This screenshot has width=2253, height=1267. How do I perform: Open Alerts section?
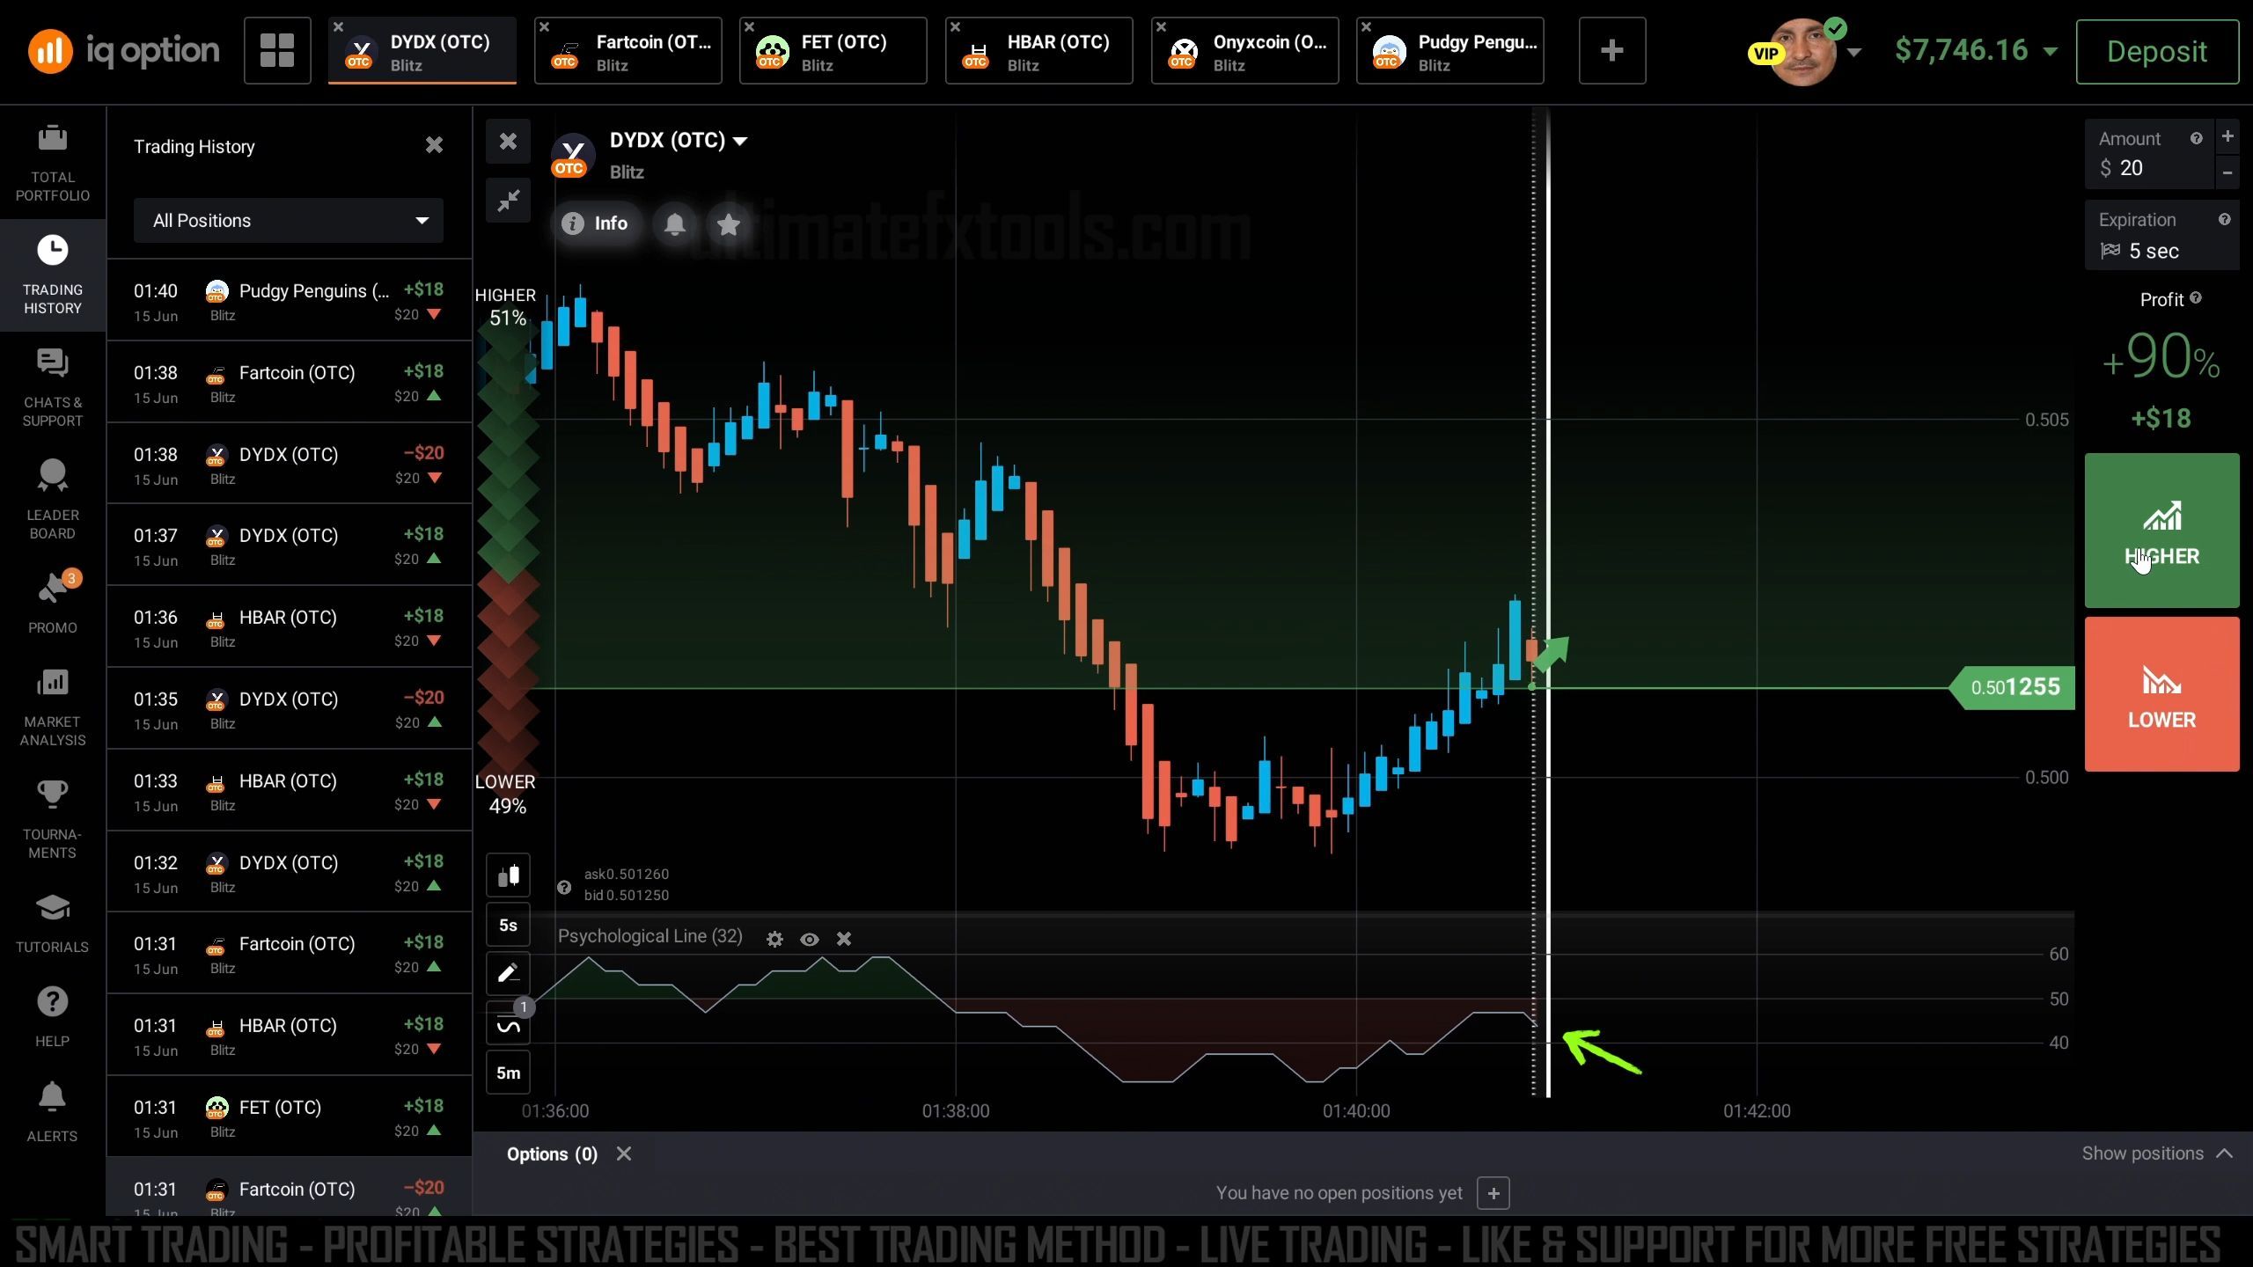pos(53,1112)
